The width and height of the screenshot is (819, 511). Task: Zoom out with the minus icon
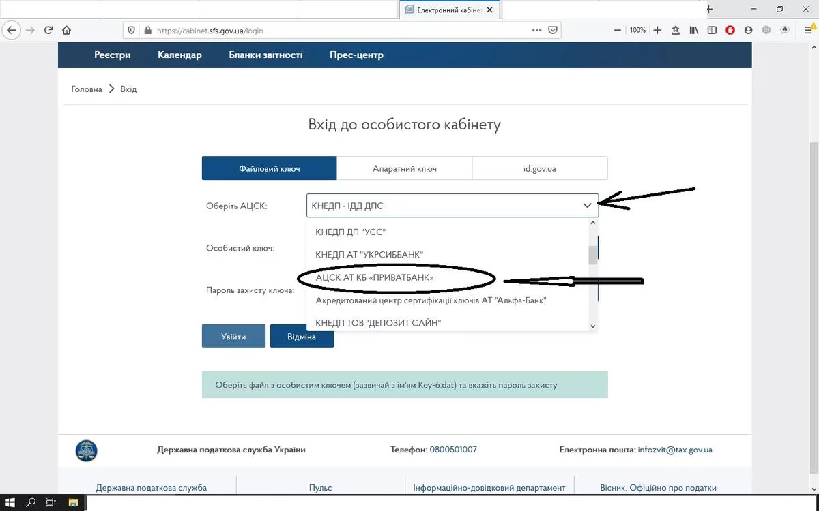point(618,30)
